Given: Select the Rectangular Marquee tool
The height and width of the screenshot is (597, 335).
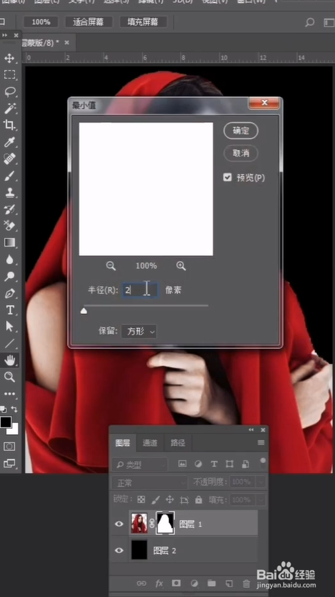Looking at the screenshot, I should pyautogui.click(x=9, y=74).
